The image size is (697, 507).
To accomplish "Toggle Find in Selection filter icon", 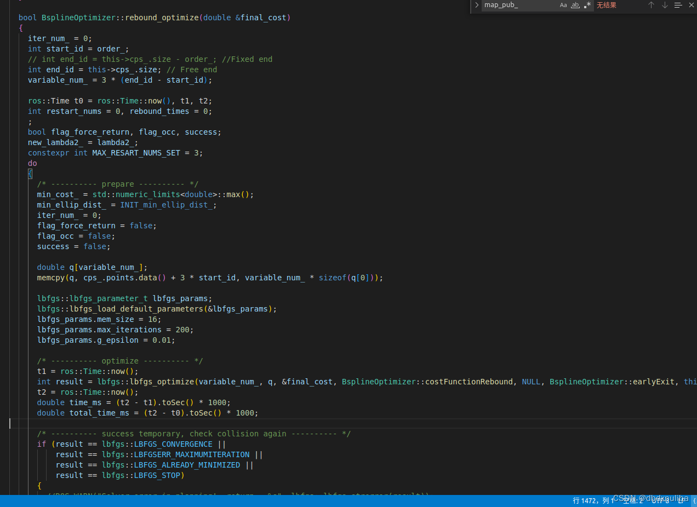I will pyautogui.click(x=677, y=5).
